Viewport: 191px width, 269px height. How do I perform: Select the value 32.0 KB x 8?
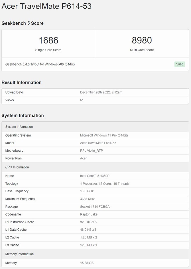click(88, 222)
